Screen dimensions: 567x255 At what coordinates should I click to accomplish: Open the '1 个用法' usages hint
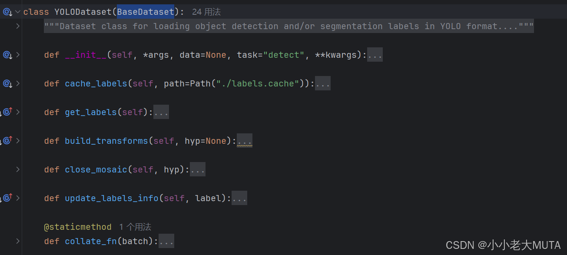tap(135, 227)
